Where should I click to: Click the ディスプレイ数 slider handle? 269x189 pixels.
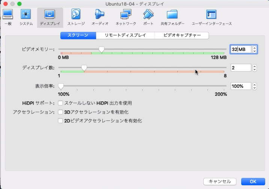(x=84, y=68)
